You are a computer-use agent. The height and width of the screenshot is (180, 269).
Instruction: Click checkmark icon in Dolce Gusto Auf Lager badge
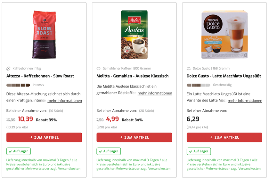(191, 151)
